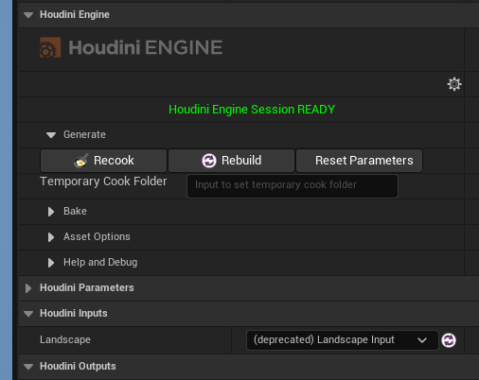This screenshot has width=479, height=380.
Task: Expand the Asset Options subsection
Action: pyautogui.click(x=51, y=237)
